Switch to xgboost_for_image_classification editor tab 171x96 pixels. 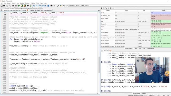(x=15, y=10)
